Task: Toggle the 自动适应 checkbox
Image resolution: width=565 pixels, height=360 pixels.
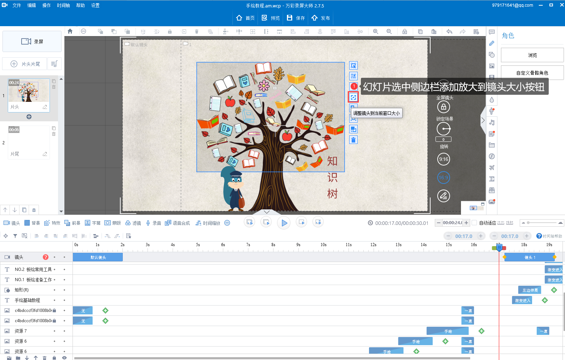Action: [x=474, y=223]
